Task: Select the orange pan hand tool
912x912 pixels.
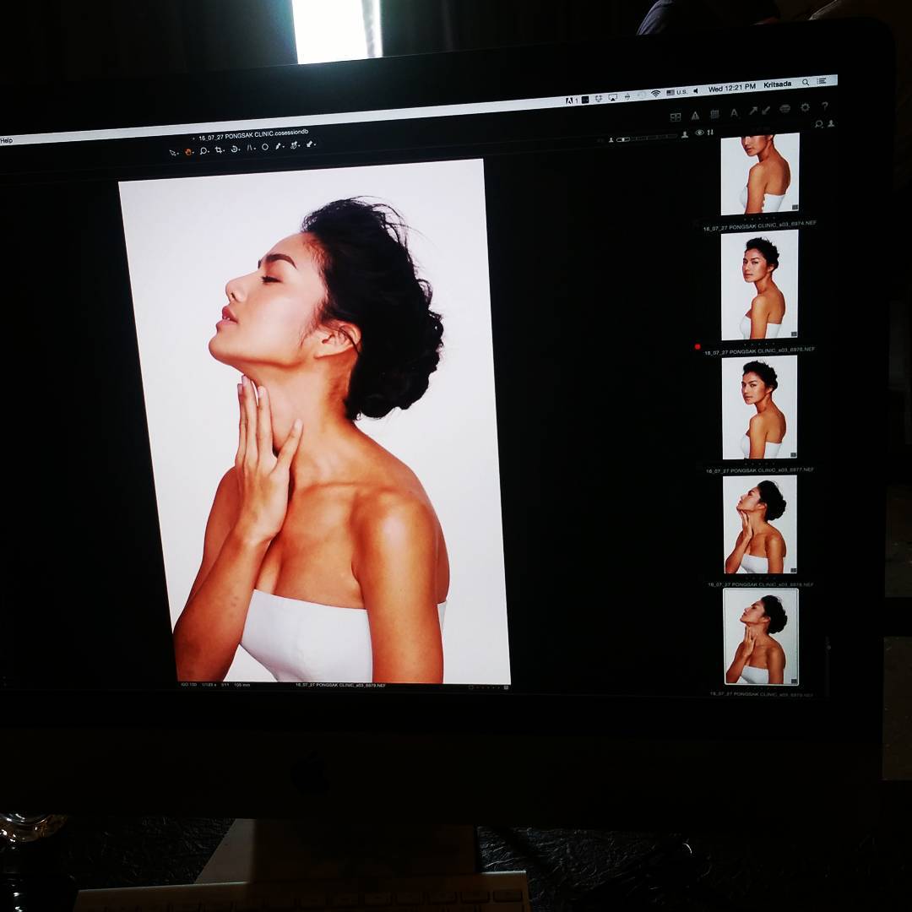Action: tap(187, 151)
